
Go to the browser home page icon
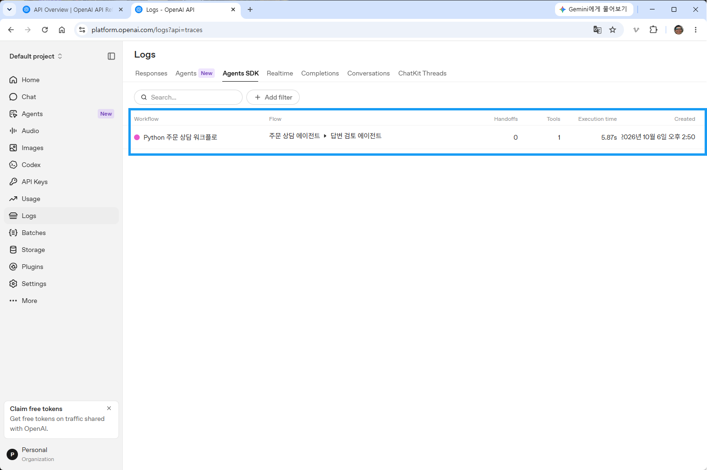62,30
